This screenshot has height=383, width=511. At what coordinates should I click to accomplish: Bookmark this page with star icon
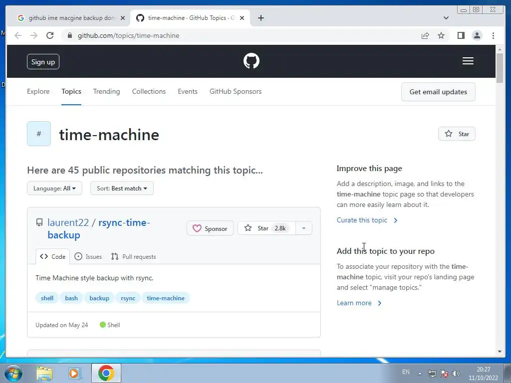click(x=441, y=35)
